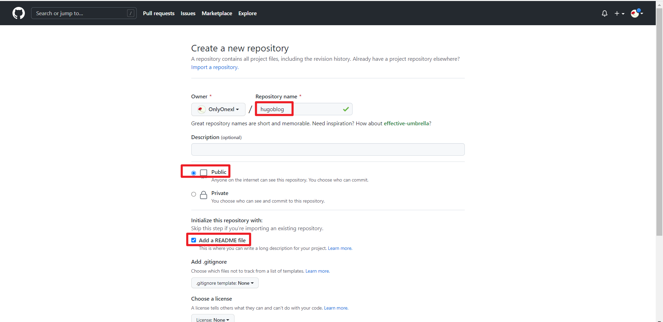
Task: Open the notifications bell
Action: click(604, 13)
